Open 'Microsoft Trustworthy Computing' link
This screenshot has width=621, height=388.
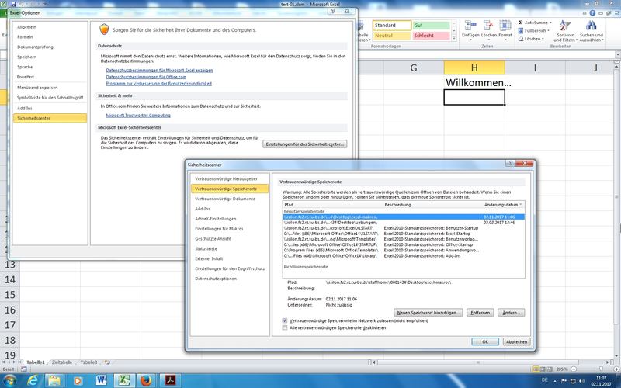click(x=138, y=115)
